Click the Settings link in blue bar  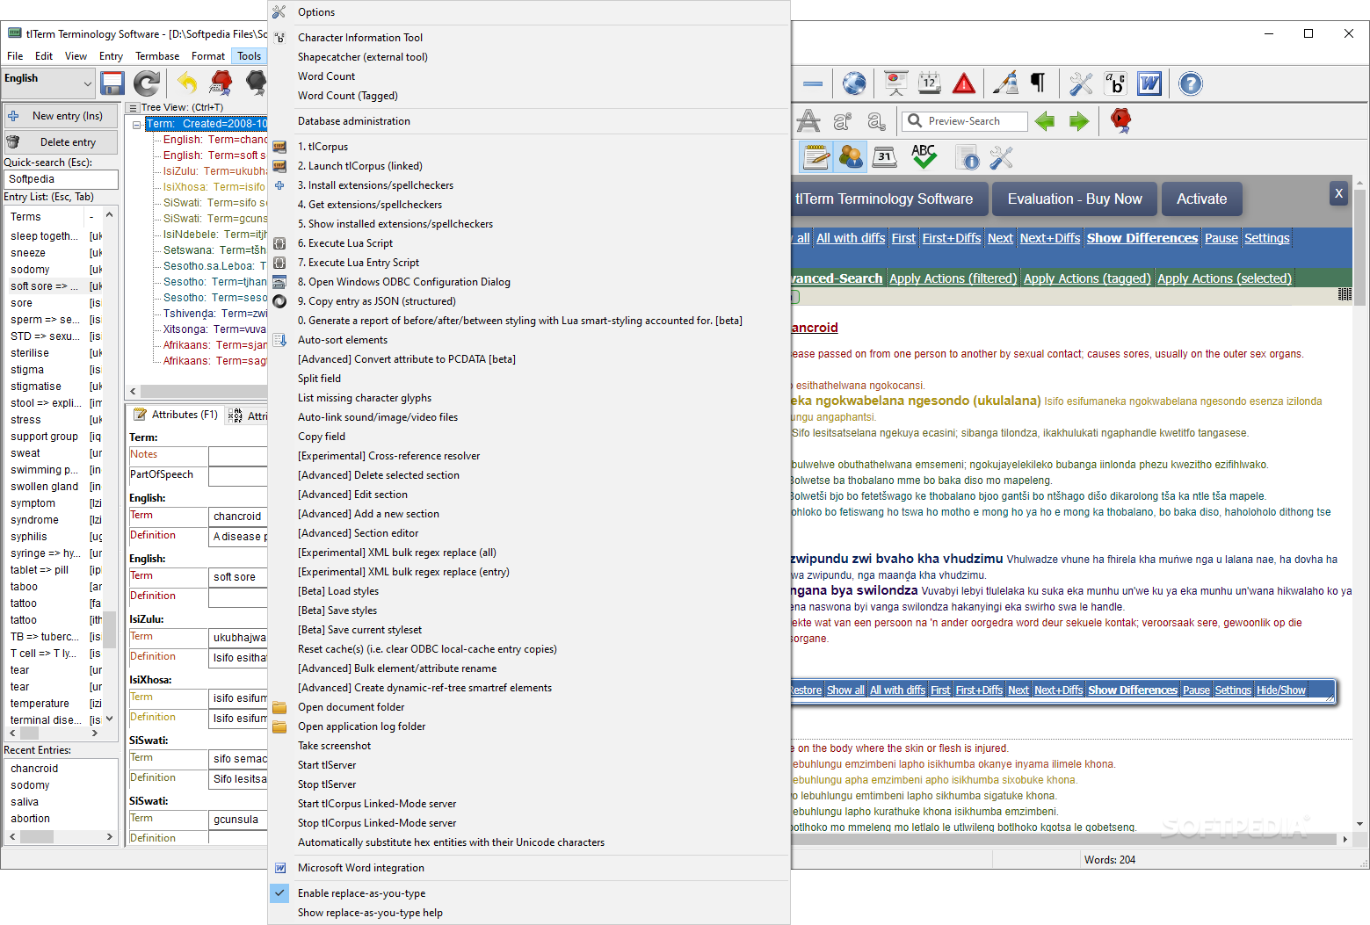[x=1266, y=238]
